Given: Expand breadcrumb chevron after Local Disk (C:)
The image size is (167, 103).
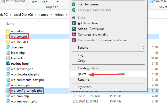Looking at the screenshot, I should click(x=36, y=15).
